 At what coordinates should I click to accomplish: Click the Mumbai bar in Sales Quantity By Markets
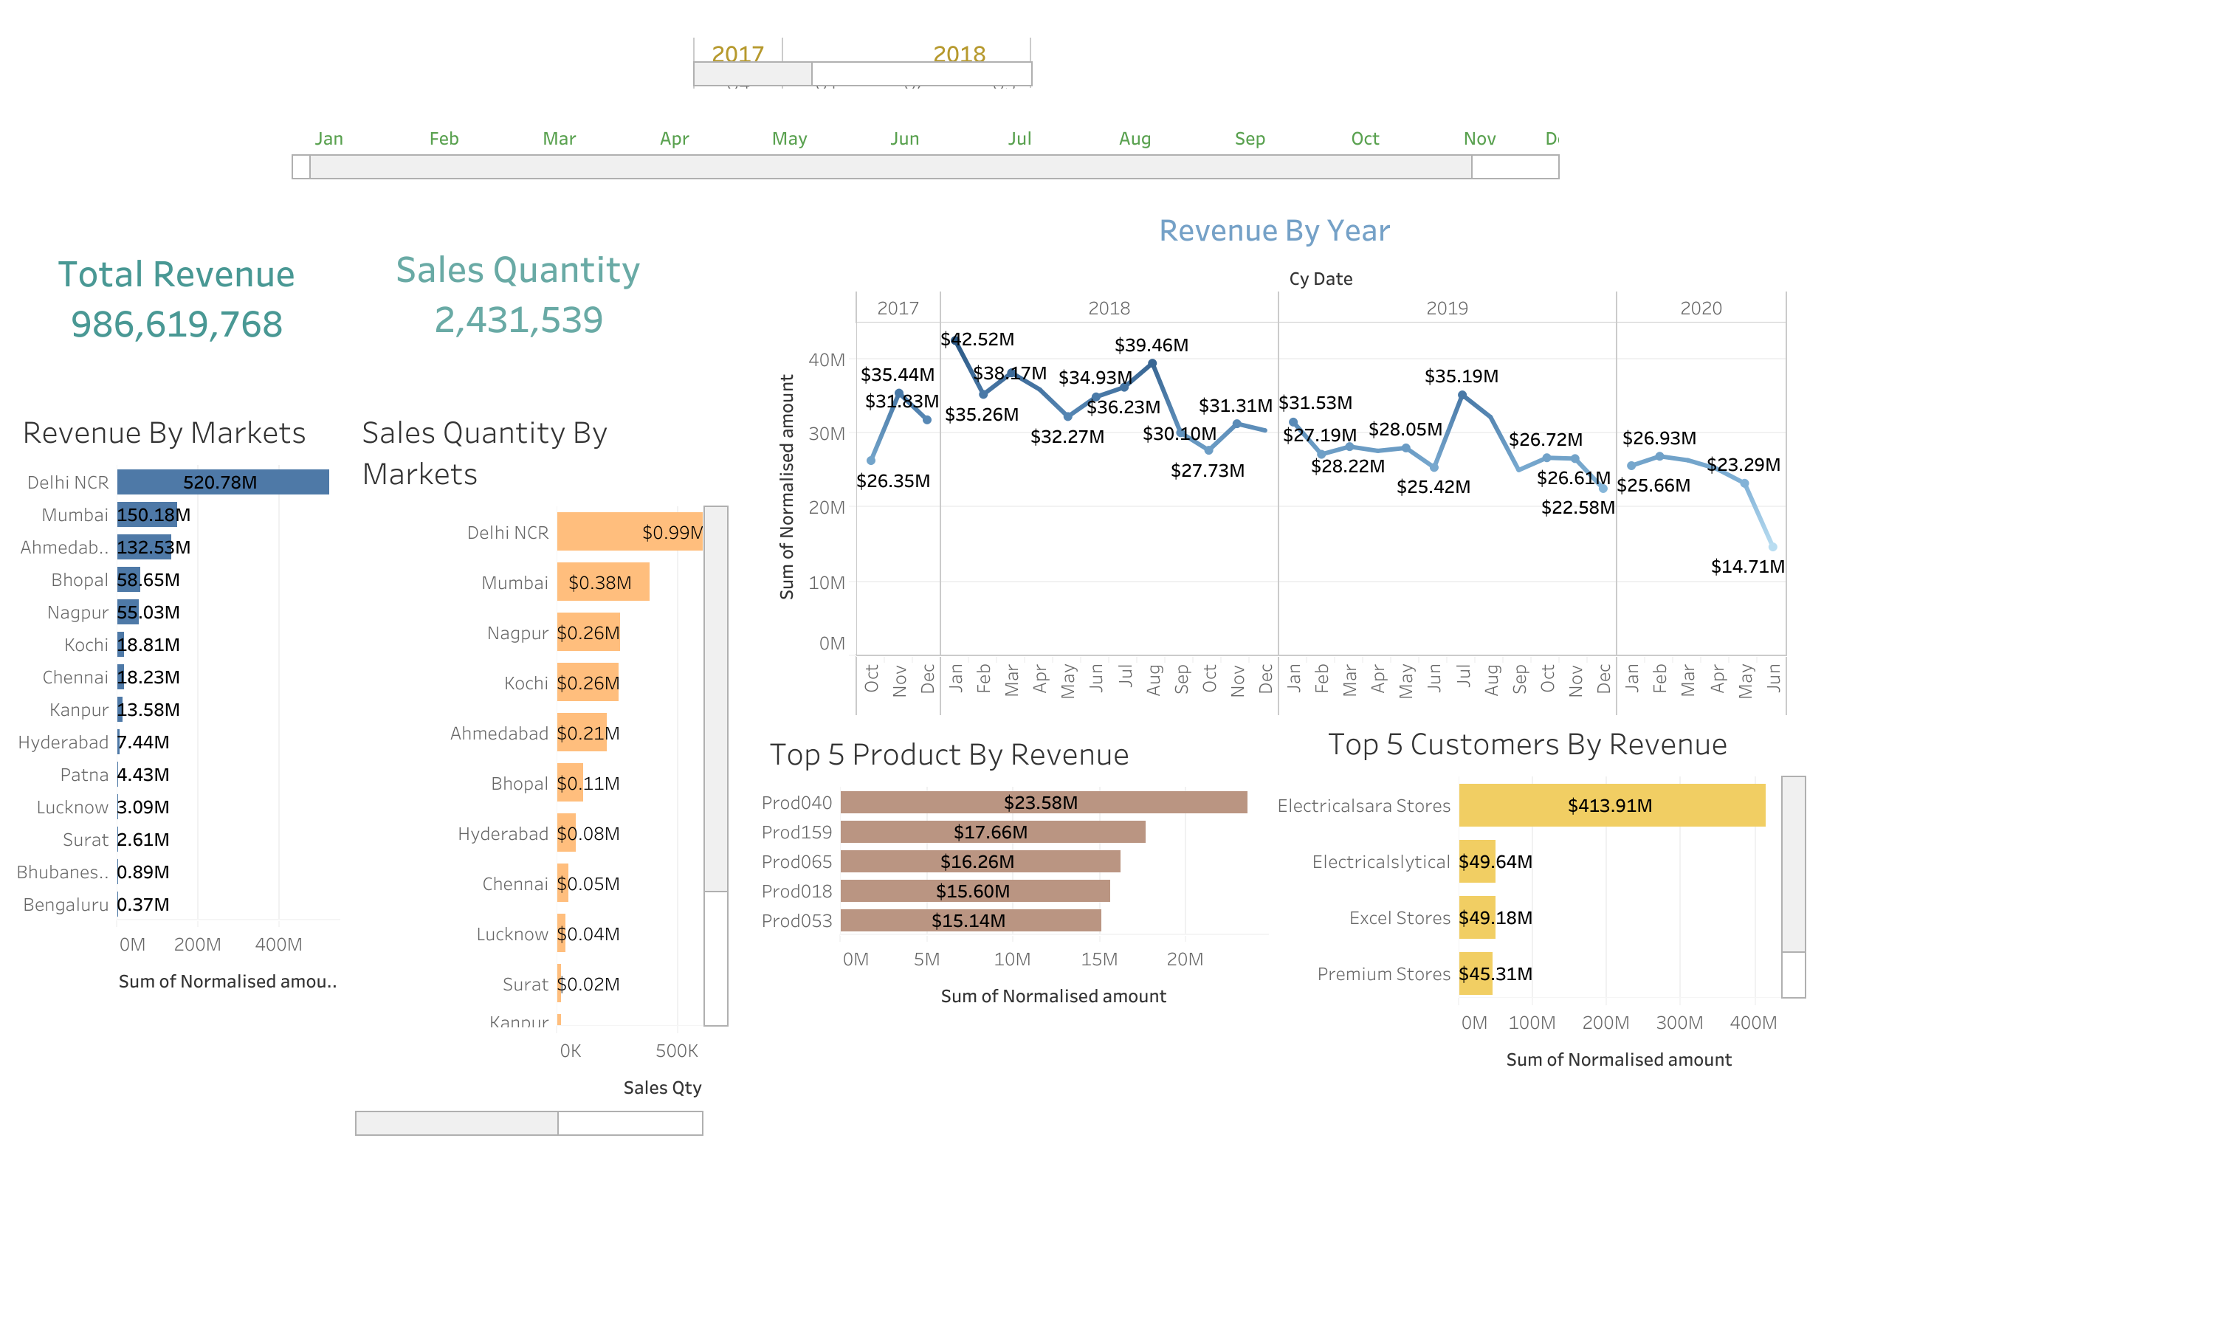click(x=604, y=582)
